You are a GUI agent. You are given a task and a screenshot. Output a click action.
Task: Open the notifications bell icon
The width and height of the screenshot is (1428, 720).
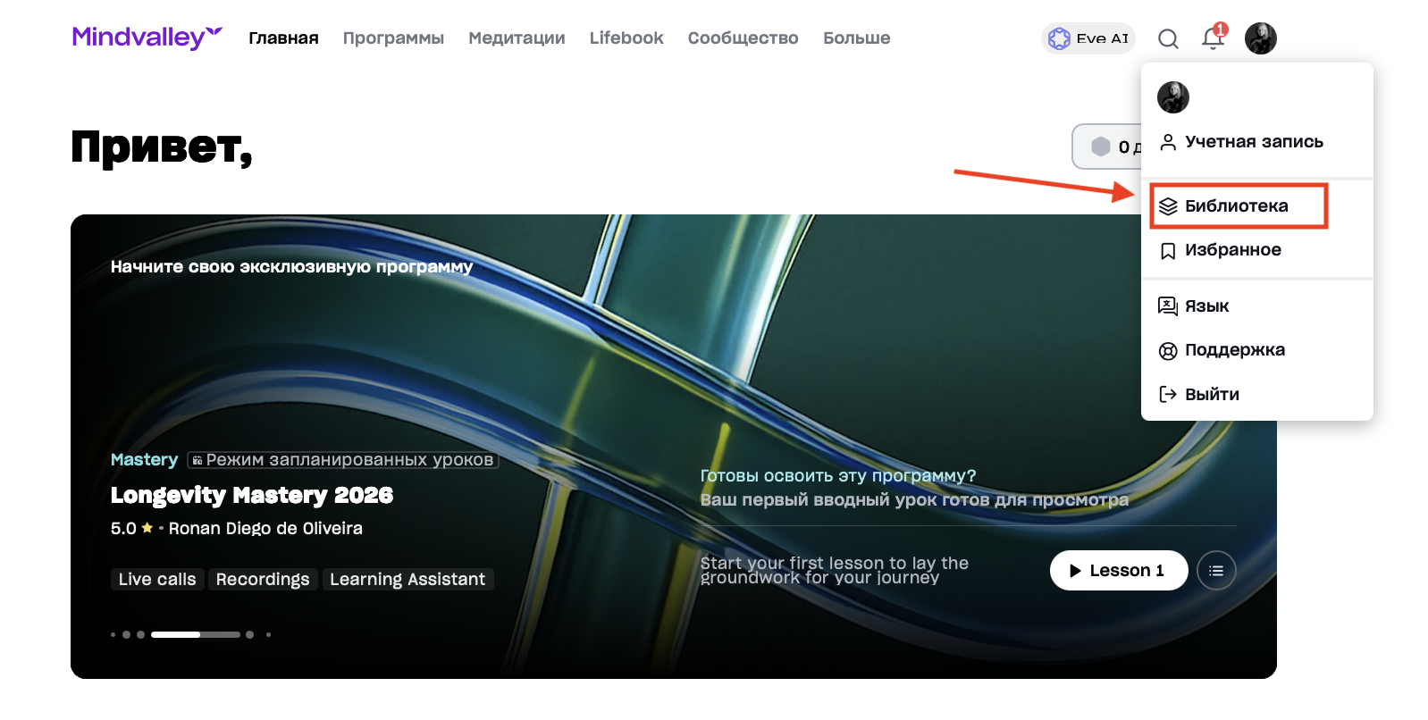(x=1213, y=38)
